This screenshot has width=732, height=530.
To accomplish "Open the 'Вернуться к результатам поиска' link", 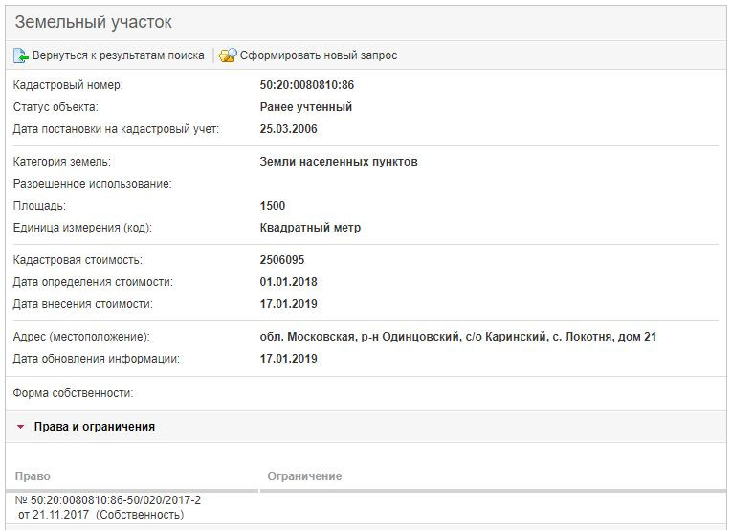I will (x=118, y=55).
